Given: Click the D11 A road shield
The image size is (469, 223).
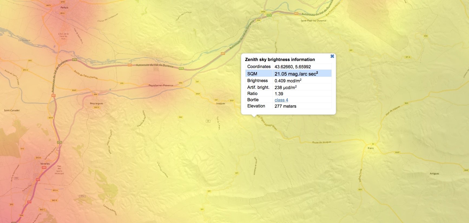Looking at the screenshot, I should pos(408,57).
